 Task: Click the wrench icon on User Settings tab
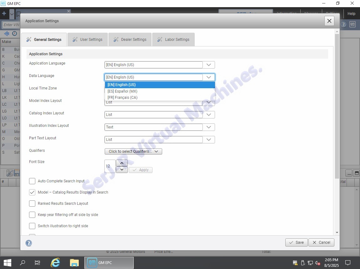pyautogui.click(x=75, y=40)
